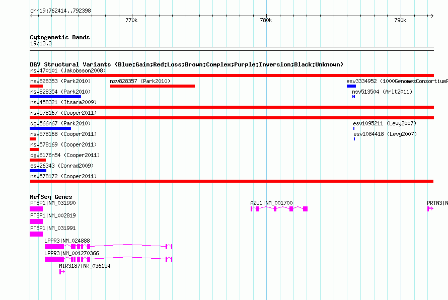Open the esv26343 (Conrad2009) variant label

62,166
